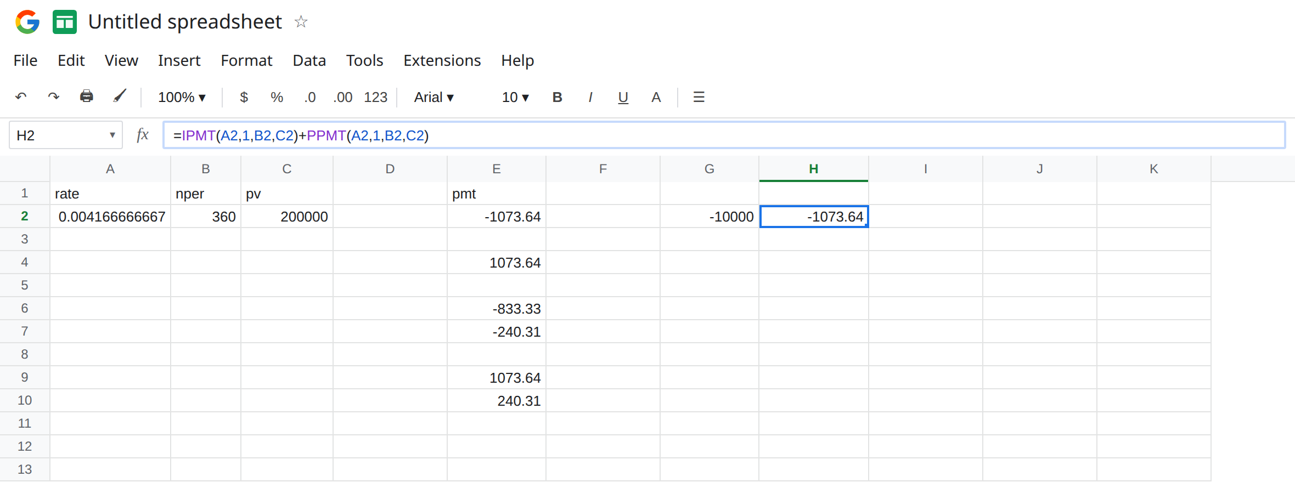This screenshot has height=488, width=1295.
Task: Select cell containing 0.004166666667
Action: (110, 217)
